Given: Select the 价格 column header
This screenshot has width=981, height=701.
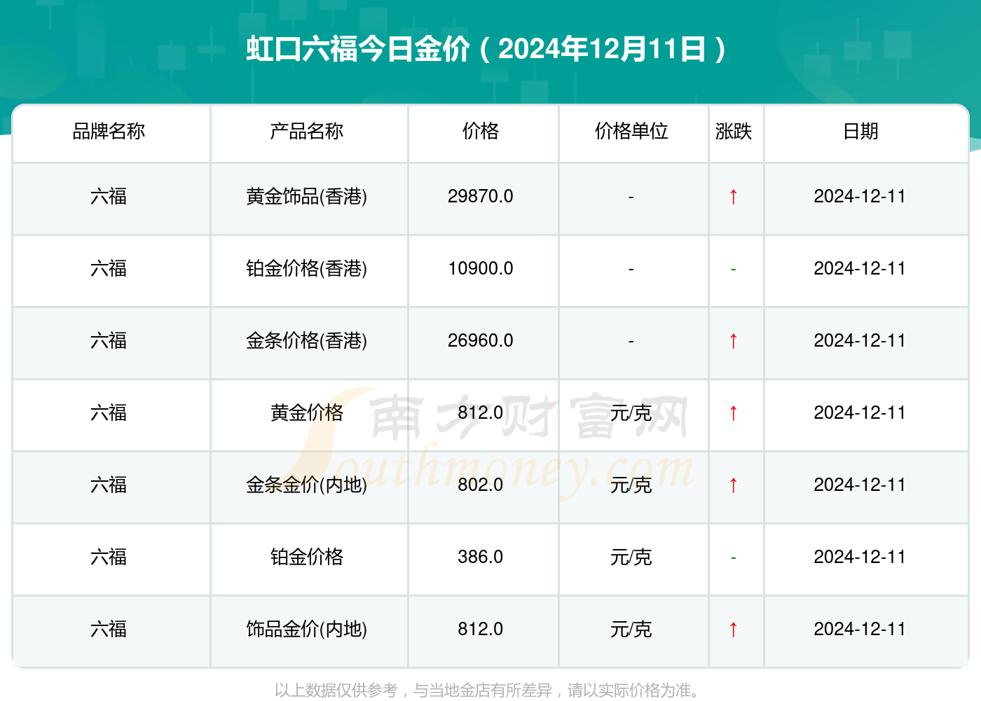Looking at the screenshot, I should (x=481, y=131).
